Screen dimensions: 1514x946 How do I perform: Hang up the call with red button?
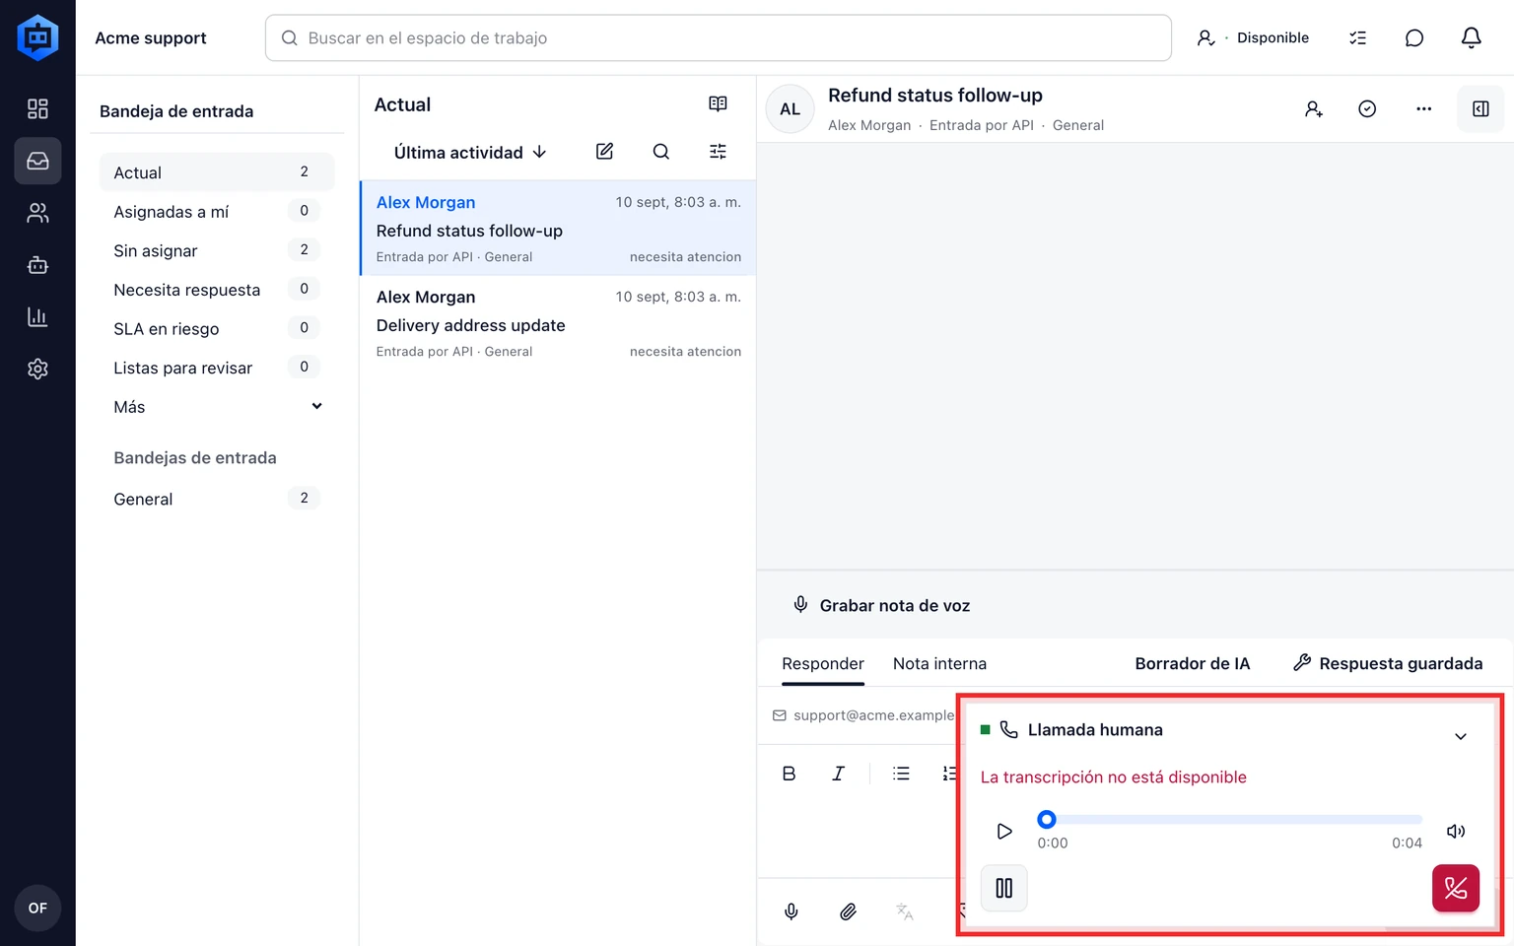(x=1456, y=888)
